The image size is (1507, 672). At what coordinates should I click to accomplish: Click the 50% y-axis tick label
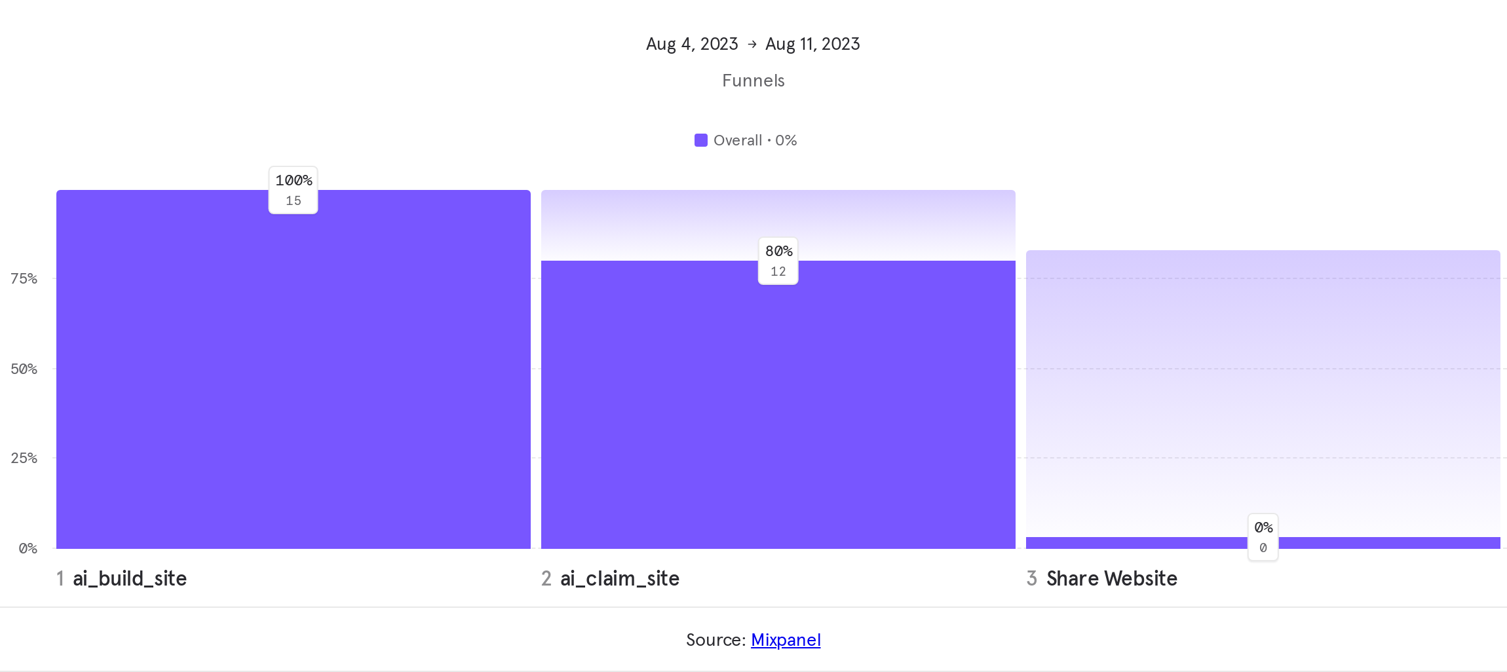pos(24,369)
